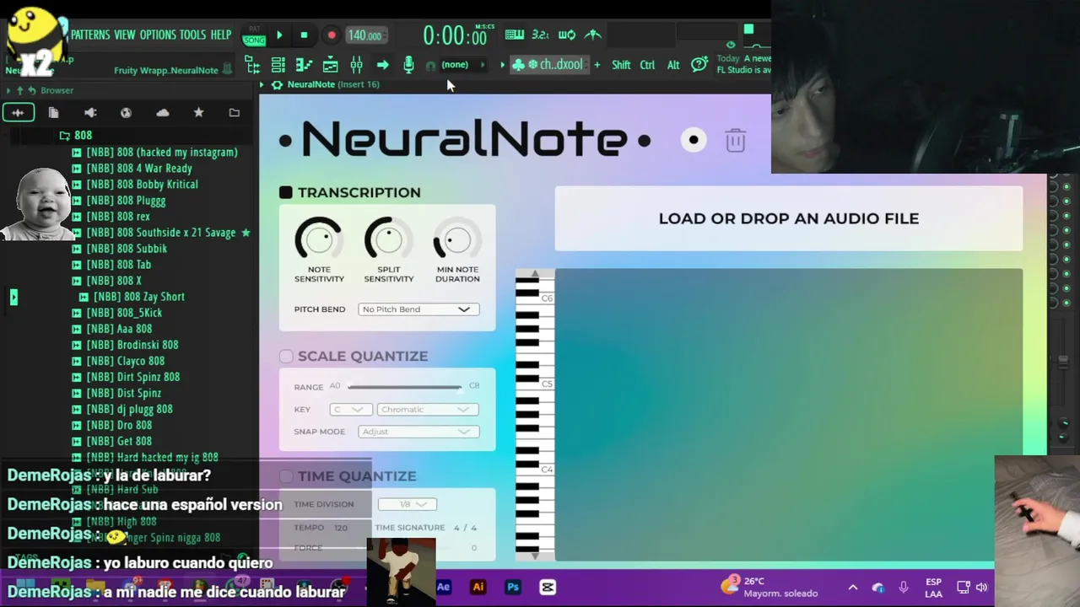Toggle the Ctrl key indicator
The width and height of the screenshot is (1080, 607).
click(647, 65)
